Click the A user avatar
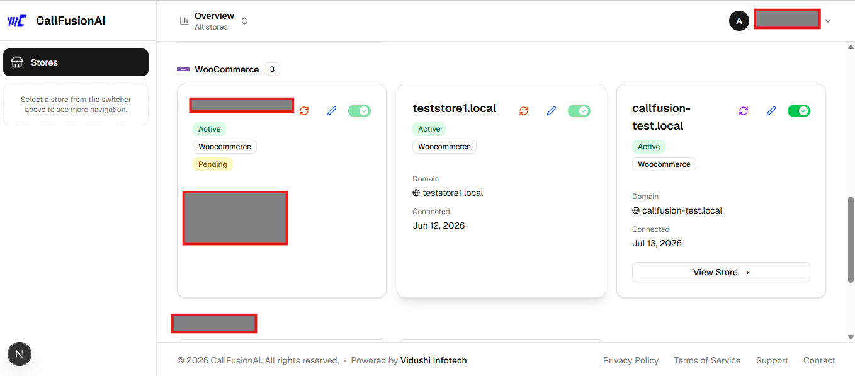 pos(739,21)
